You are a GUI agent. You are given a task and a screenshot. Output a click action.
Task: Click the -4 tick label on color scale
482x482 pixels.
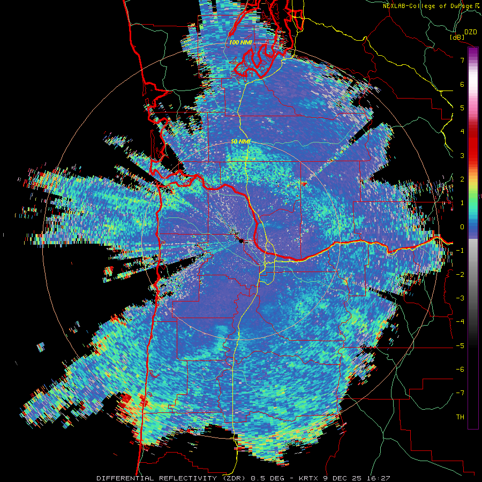coord(460,322)
